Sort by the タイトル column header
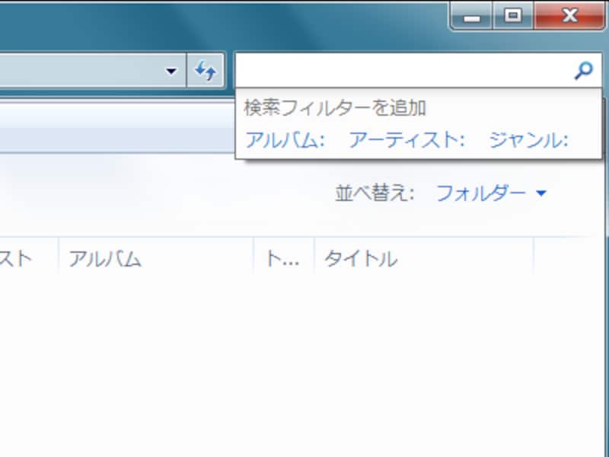 (424, 258)
